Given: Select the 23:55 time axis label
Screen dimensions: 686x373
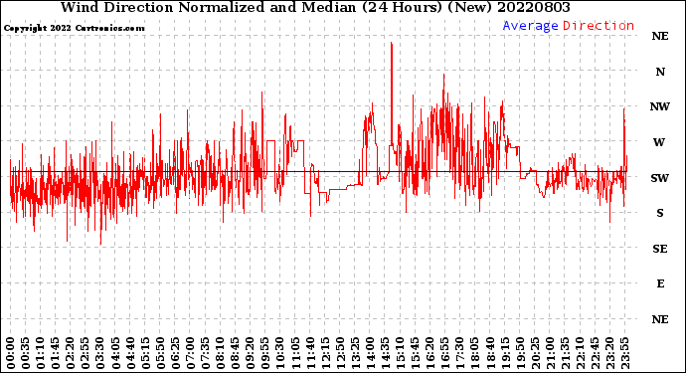Looking at the screenshot, I should [624, 353].
